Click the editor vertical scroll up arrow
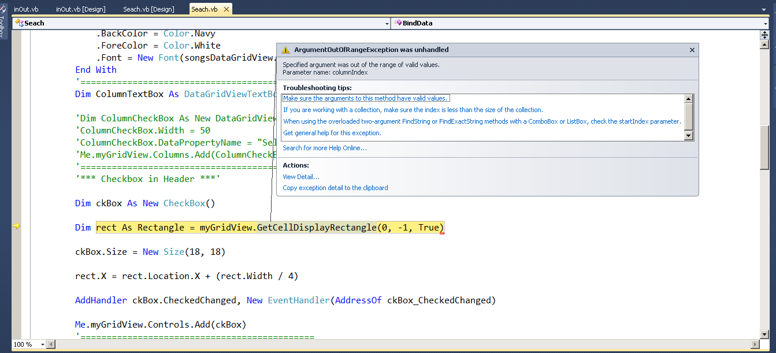The height and width of the screenshot is (353, 776). click(764, 45)
